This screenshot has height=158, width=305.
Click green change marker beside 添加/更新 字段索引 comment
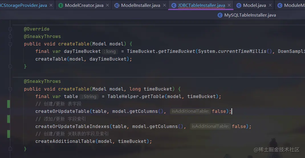point(9,119)
